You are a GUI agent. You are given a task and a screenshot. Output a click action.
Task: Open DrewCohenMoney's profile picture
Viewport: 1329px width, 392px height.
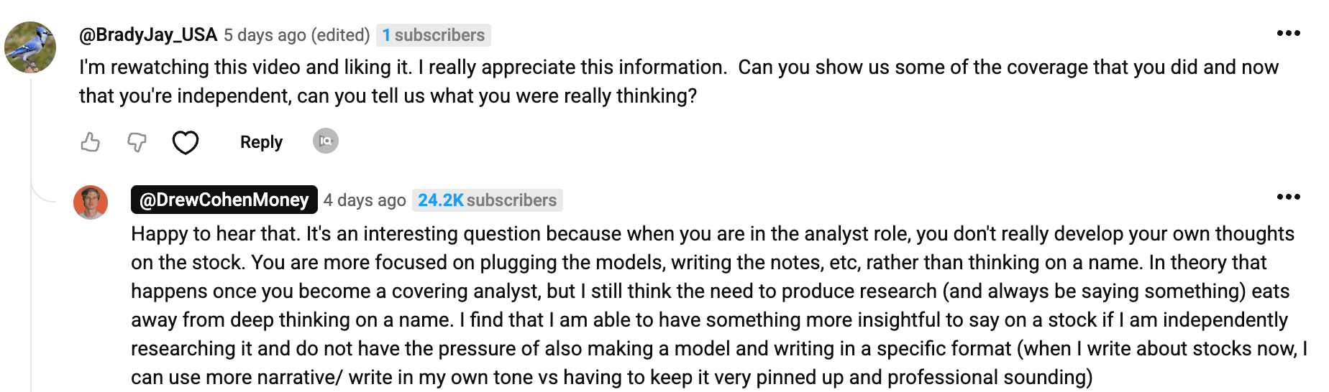[x=91, y=202]
